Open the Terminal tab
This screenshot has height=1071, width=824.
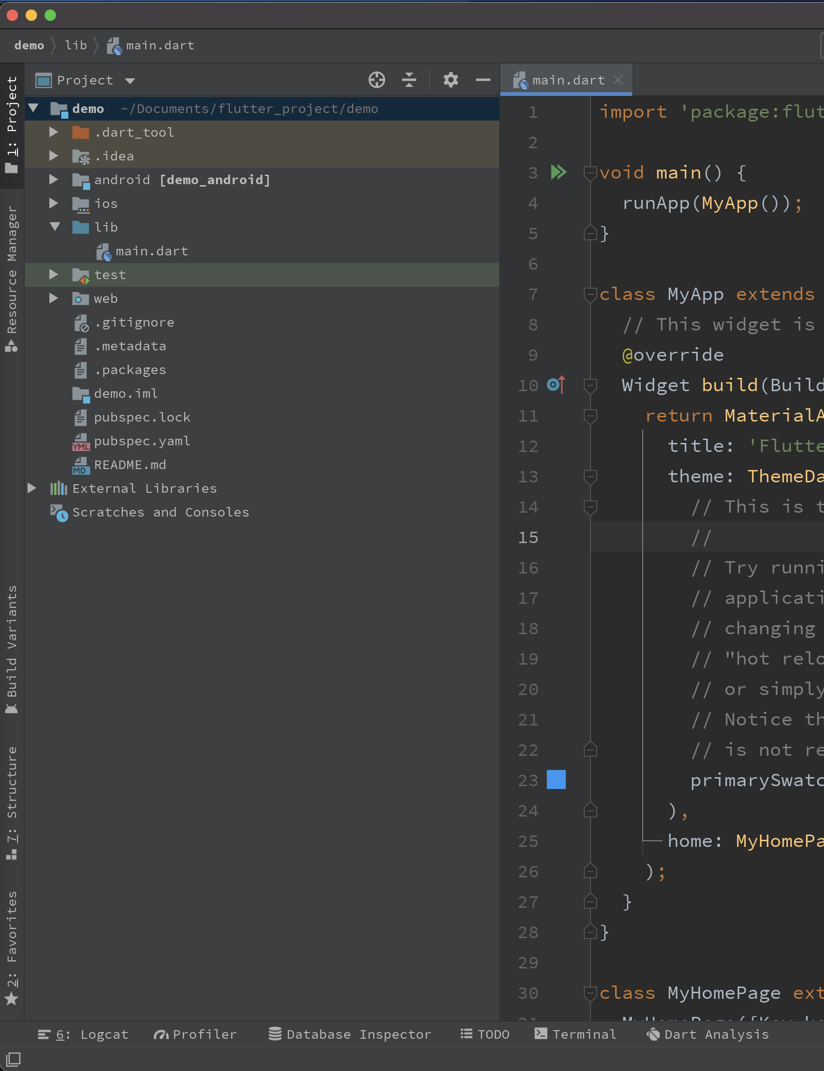coord(575,1034)
